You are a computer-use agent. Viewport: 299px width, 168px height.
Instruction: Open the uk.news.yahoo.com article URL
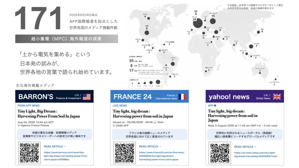tap(255, 155)
